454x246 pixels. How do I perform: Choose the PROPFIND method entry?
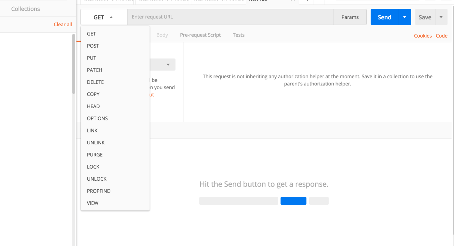99,191
